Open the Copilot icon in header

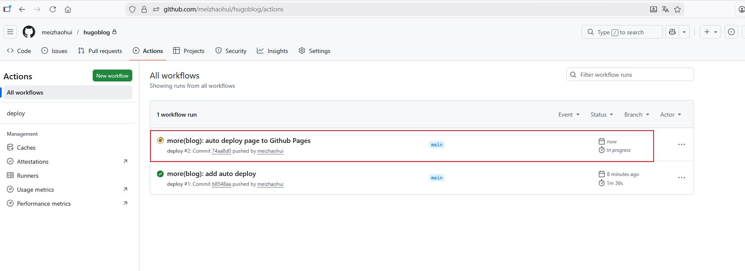pyautogui.click(x=672, y=32)
